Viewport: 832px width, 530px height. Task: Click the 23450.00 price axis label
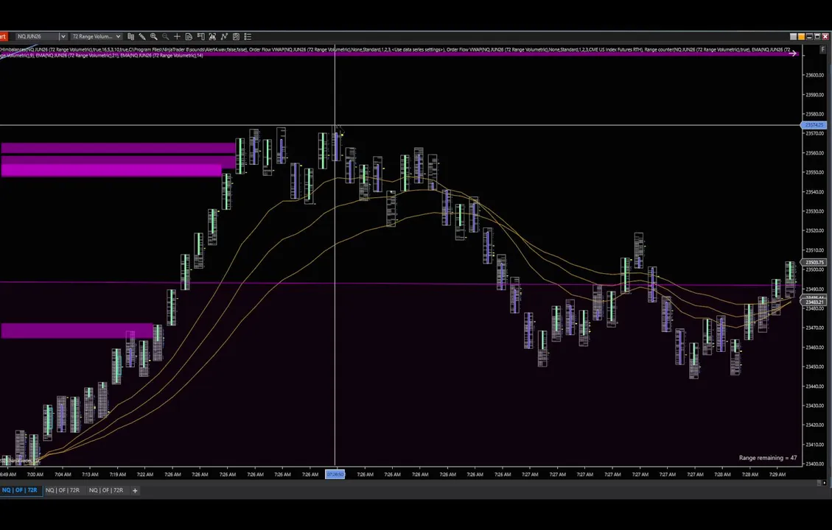[814, 367]
